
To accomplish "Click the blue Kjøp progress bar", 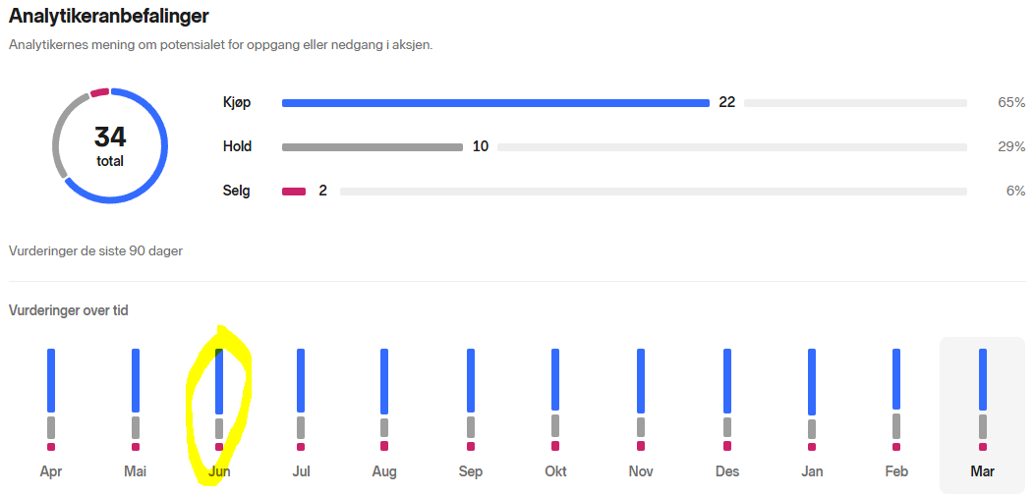I will click(495, 103).
